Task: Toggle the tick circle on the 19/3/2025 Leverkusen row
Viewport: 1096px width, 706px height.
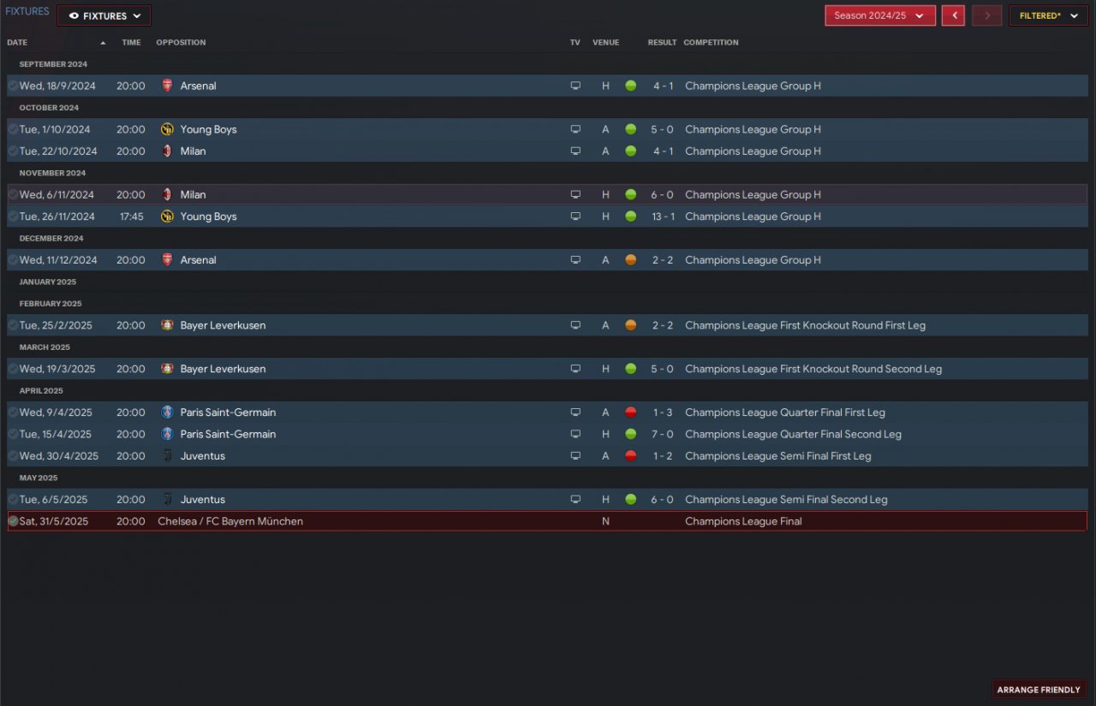Action: 13,369
